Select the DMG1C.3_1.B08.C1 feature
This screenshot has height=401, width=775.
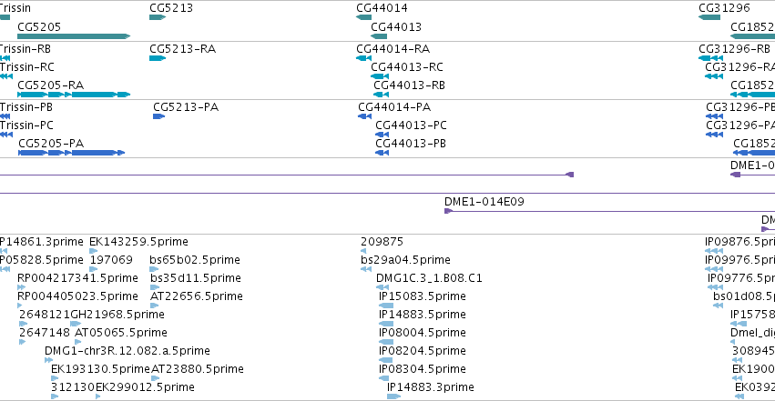[382, 287]
